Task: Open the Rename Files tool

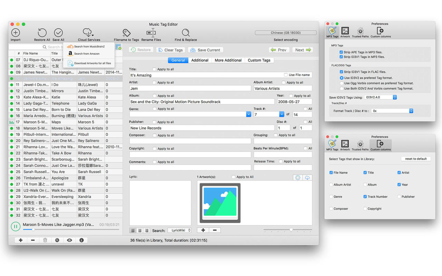Action: [x=151, y=33]
